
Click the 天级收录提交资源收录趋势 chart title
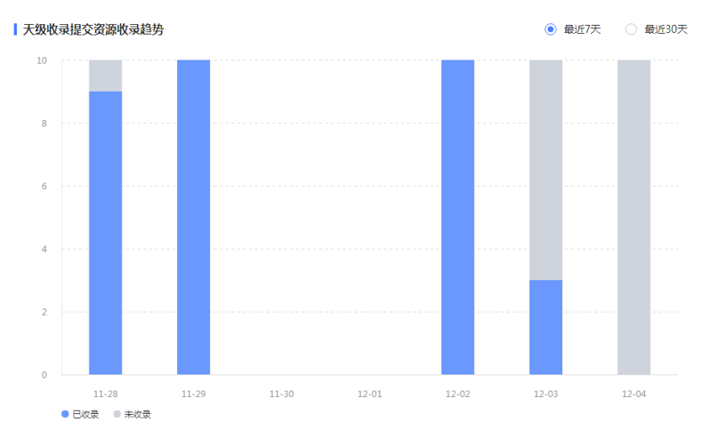click(x=93, y=30)
